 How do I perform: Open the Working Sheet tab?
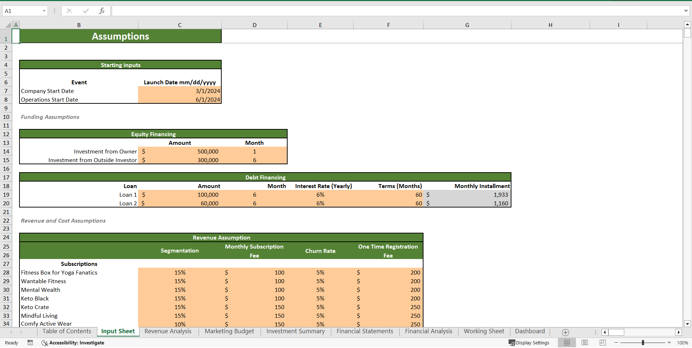click(x=484, y=331)
